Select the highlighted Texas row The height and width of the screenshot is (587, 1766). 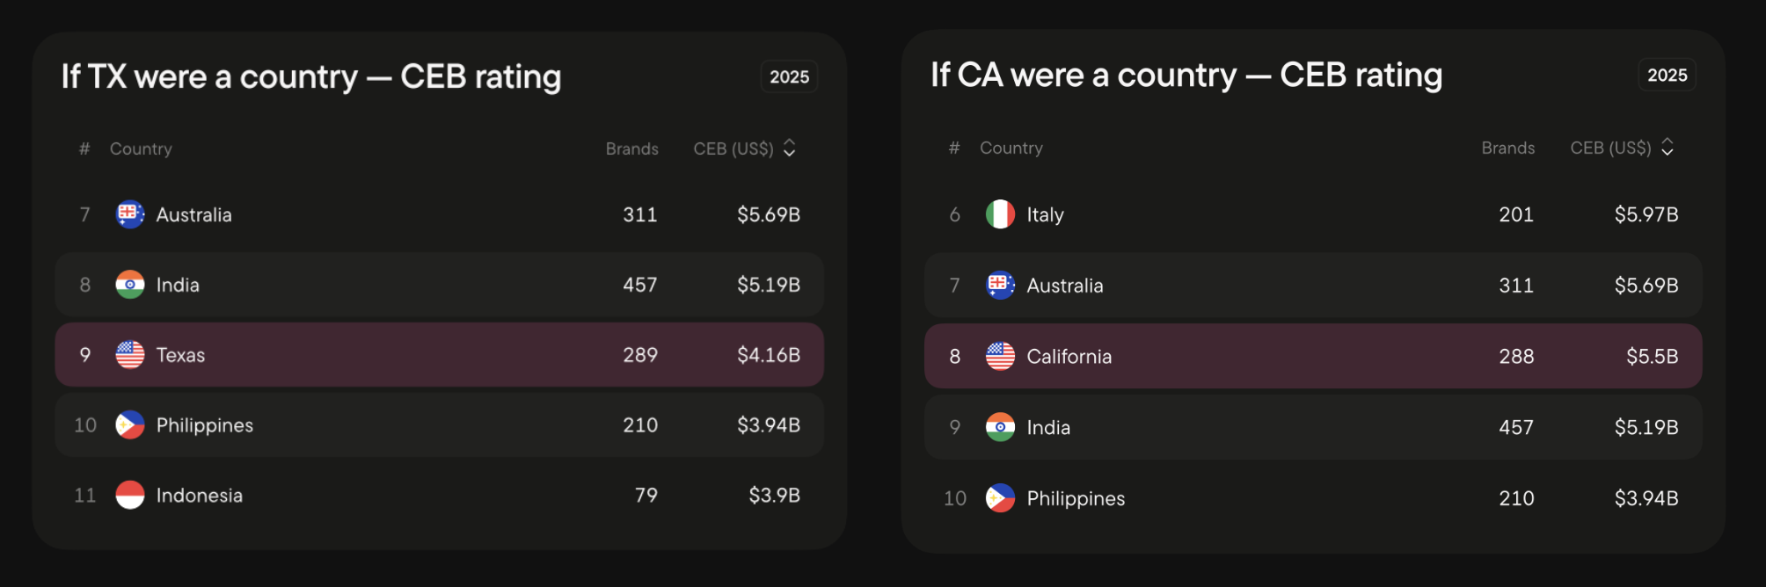pyautogui.click(x=440, y=355)
